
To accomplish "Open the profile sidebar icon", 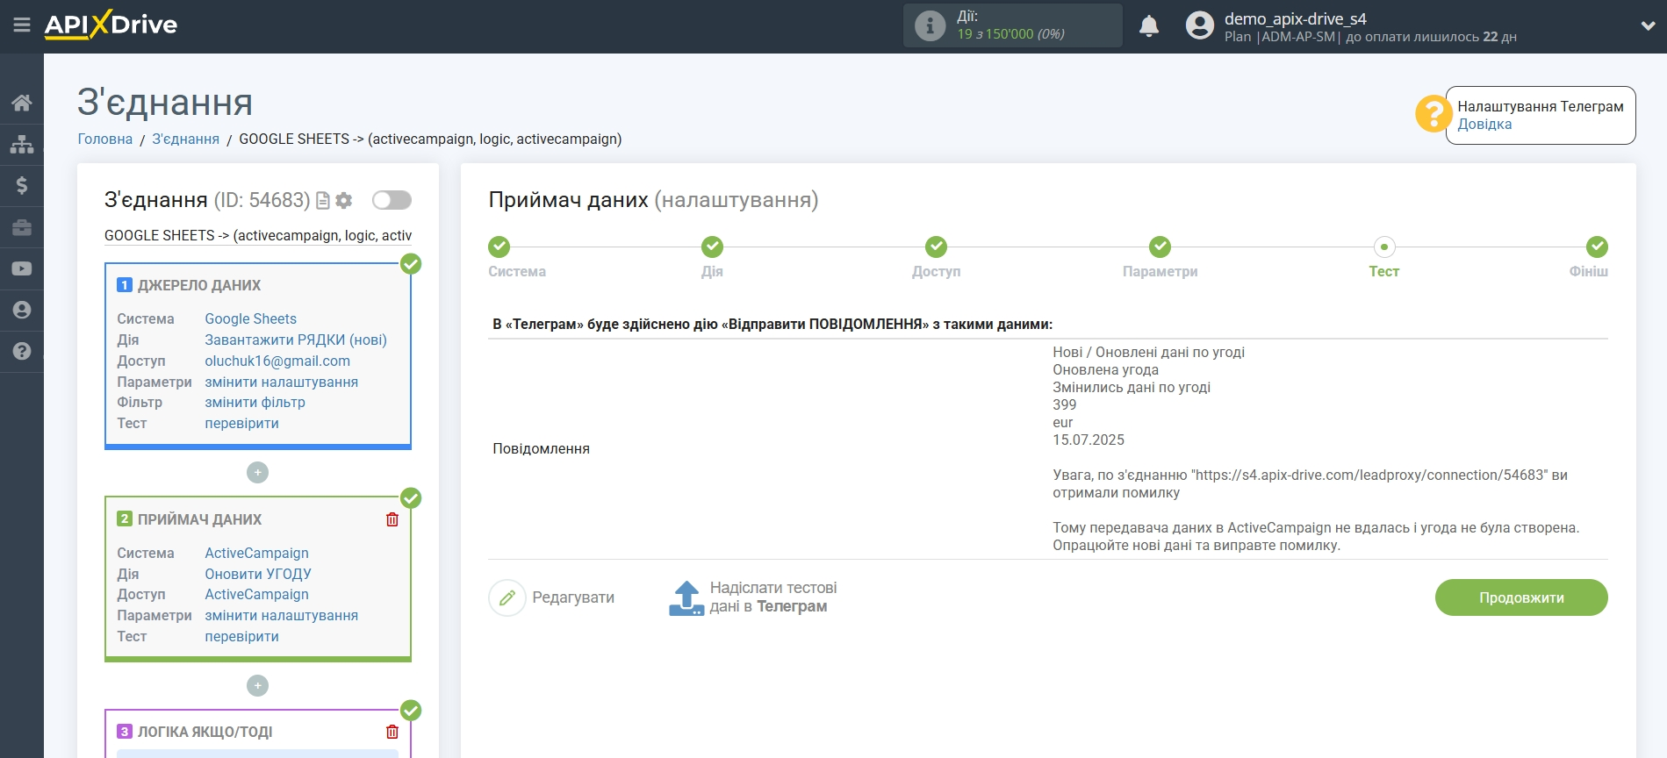I will [x=22, y=310].
